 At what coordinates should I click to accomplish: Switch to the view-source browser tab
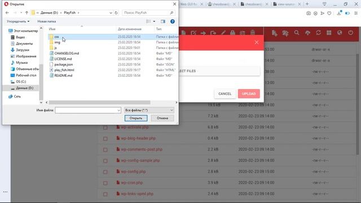pyautogui.click(x=287, y=4)
